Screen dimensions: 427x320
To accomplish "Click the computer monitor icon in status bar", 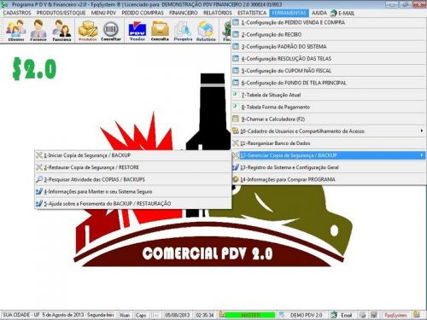I will point(374,315).
